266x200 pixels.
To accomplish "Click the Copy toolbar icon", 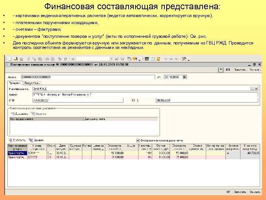I will (34, 59).
